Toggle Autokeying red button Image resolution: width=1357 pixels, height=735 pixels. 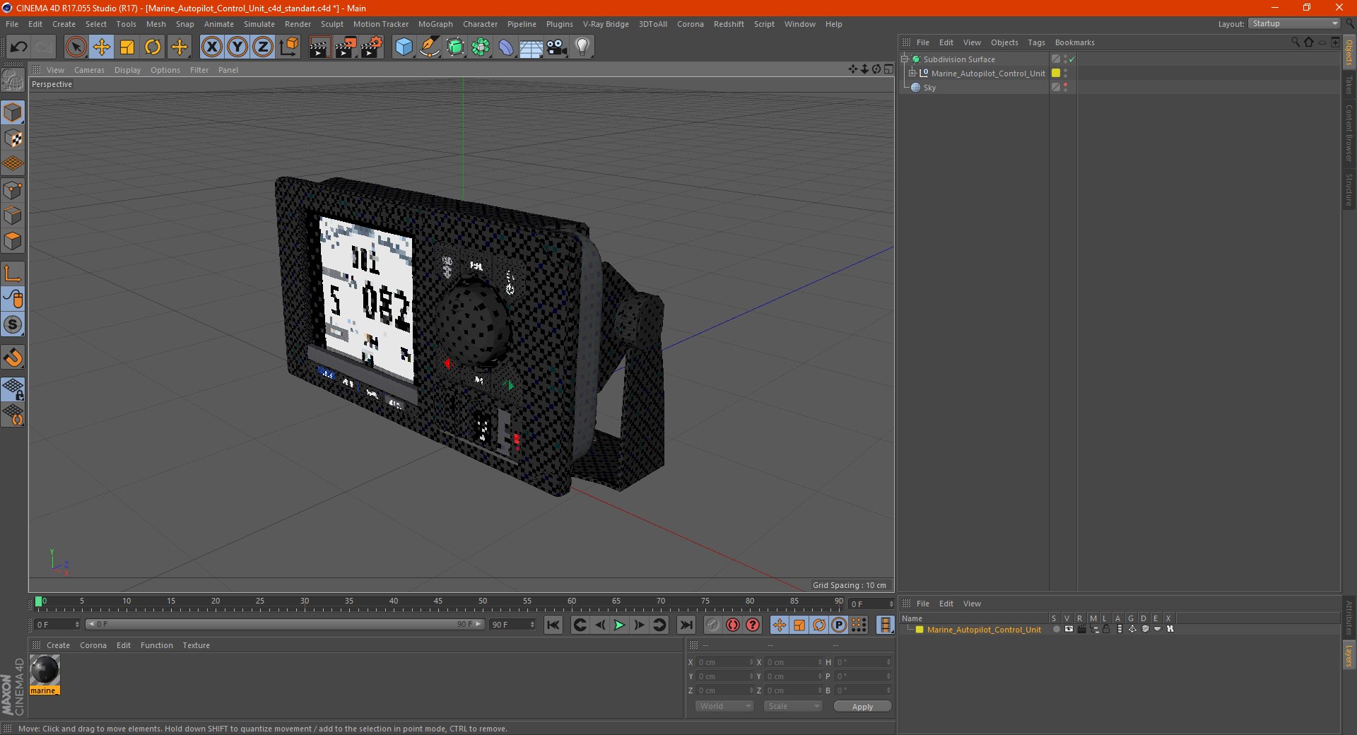click(x=733, y=625)
